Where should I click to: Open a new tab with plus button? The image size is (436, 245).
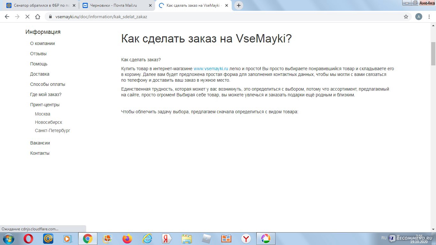click(x=238, y=5)
